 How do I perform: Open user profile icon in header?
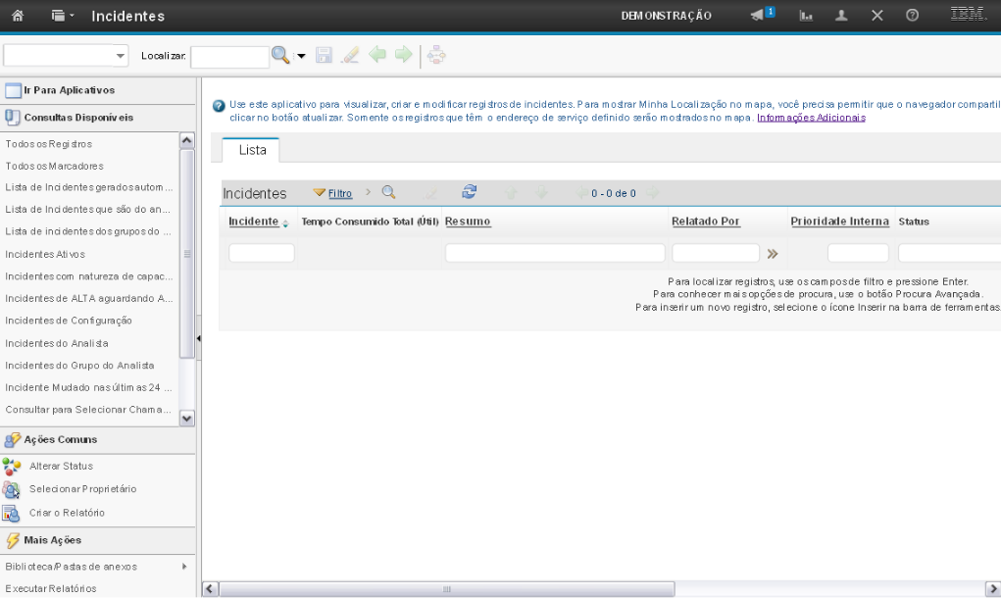pyautogui.click(x=841, y=16)
